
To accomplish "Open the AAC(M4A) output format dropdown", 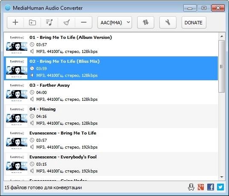I will click(114, 23).
